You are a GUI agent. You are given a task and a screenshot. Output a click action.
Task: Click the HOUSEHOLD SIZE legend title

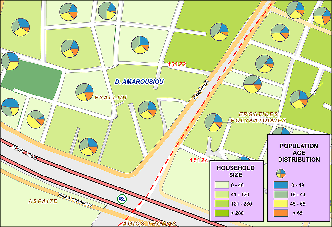pos(235,171)
